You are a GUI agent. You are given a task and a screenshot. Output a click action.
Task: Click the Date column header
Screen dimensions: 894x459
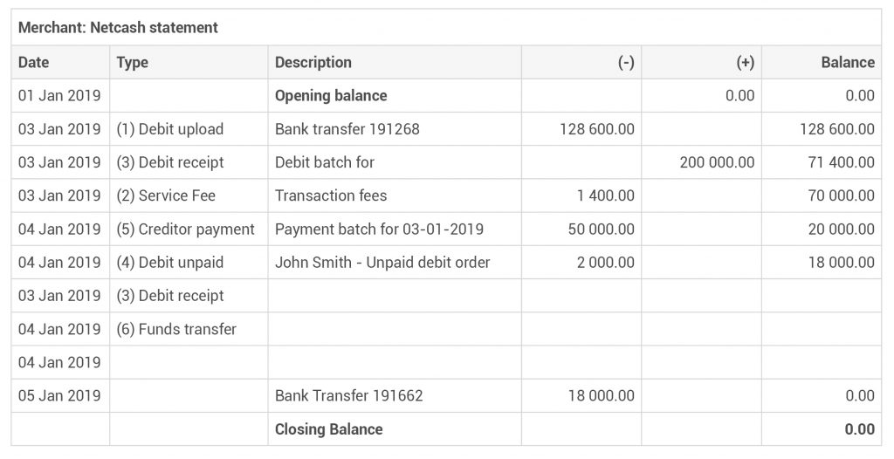click(34, 62)
